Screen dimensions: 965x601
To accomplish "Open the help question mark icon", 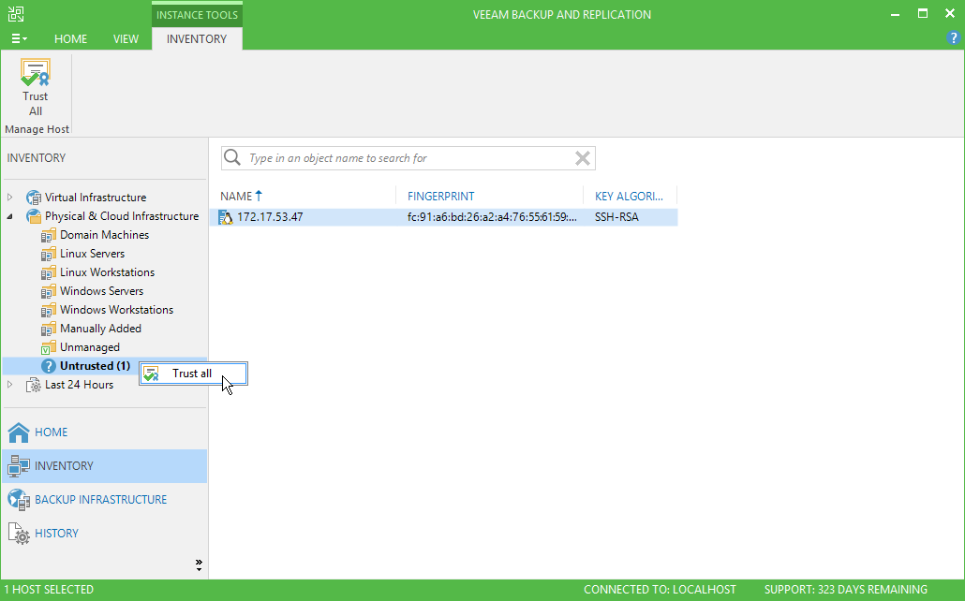I will coord(953,37).
